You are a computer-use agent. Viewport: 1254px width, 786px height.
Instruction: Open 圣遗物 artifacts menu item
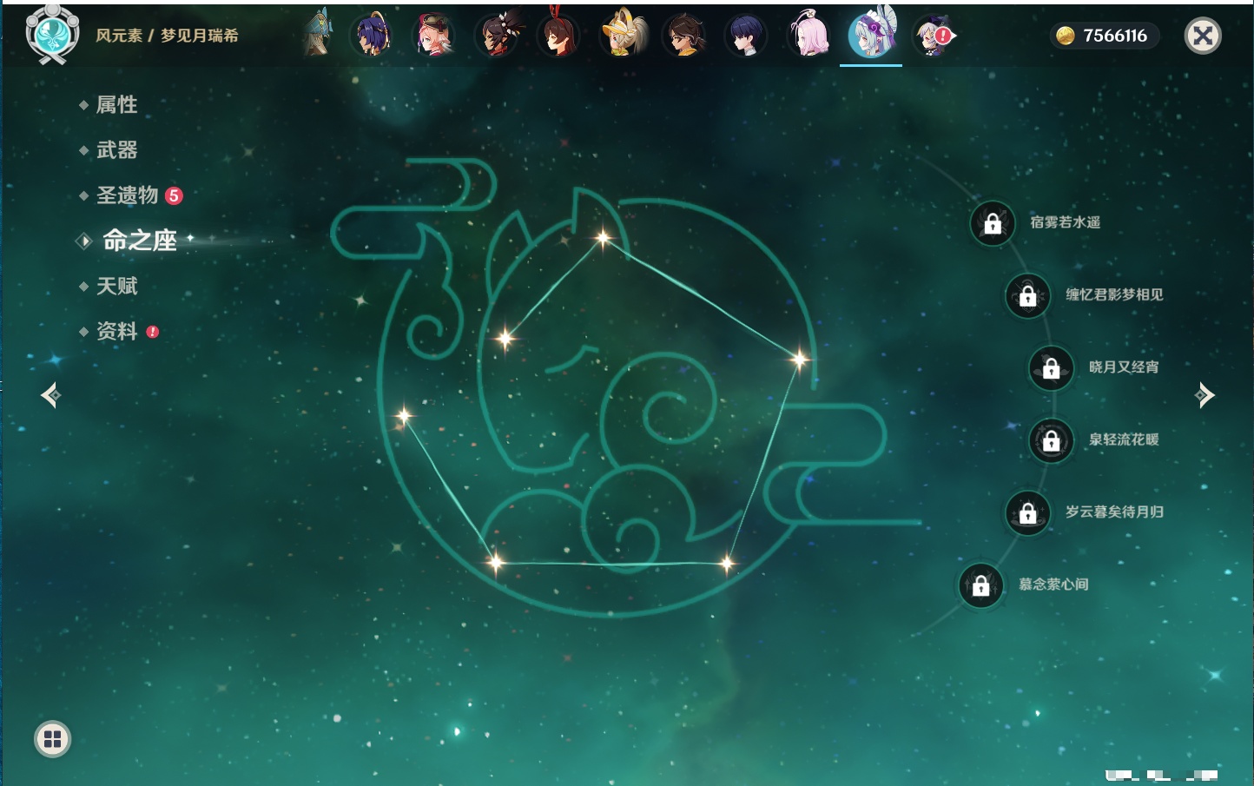127,195
